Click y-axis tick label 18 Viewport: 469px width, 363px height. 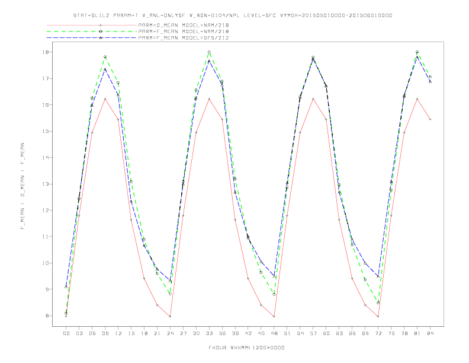coord(46,52)
